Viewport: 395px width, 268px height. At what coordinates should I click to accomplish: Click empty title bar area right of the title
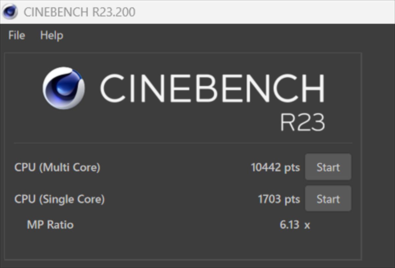point(263,12)
